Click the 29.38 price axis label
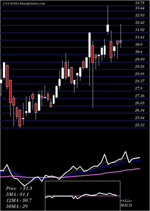This screenshot has width=150, height=211. 139,67
